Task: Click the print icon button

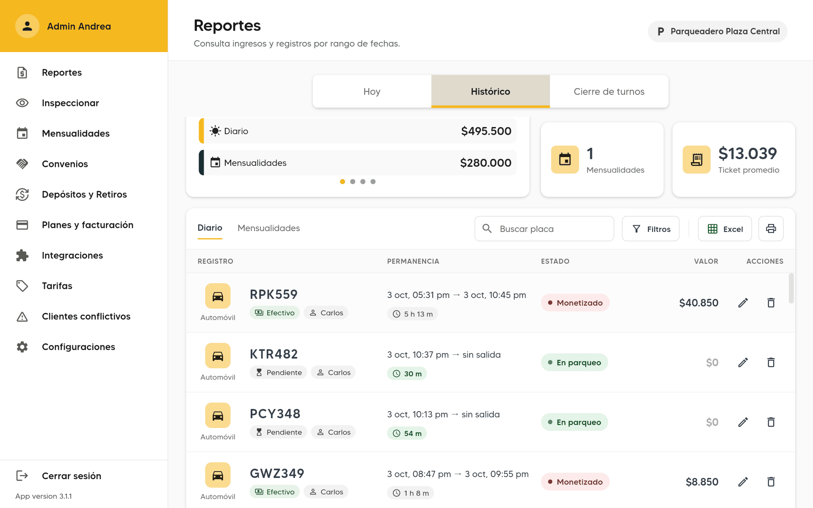Action: [771, 229]
